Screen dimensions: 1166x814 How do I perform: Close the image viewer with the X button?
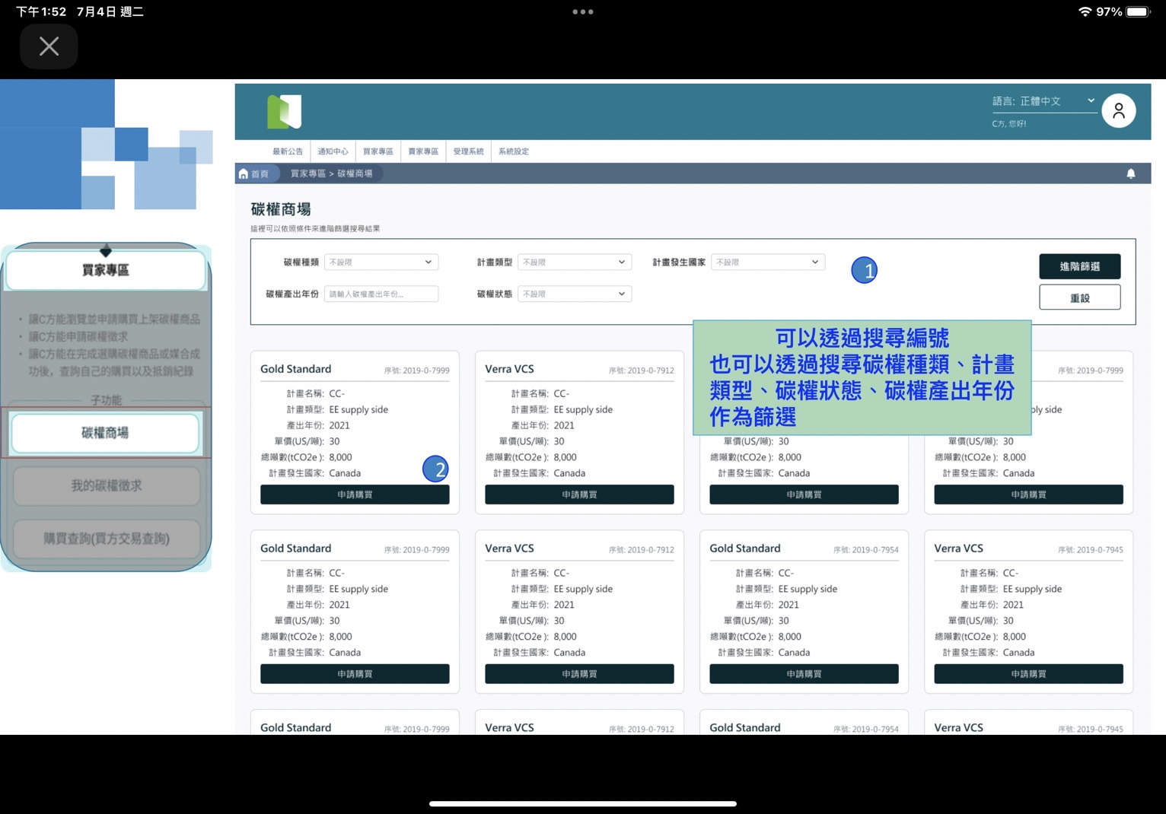49,46
